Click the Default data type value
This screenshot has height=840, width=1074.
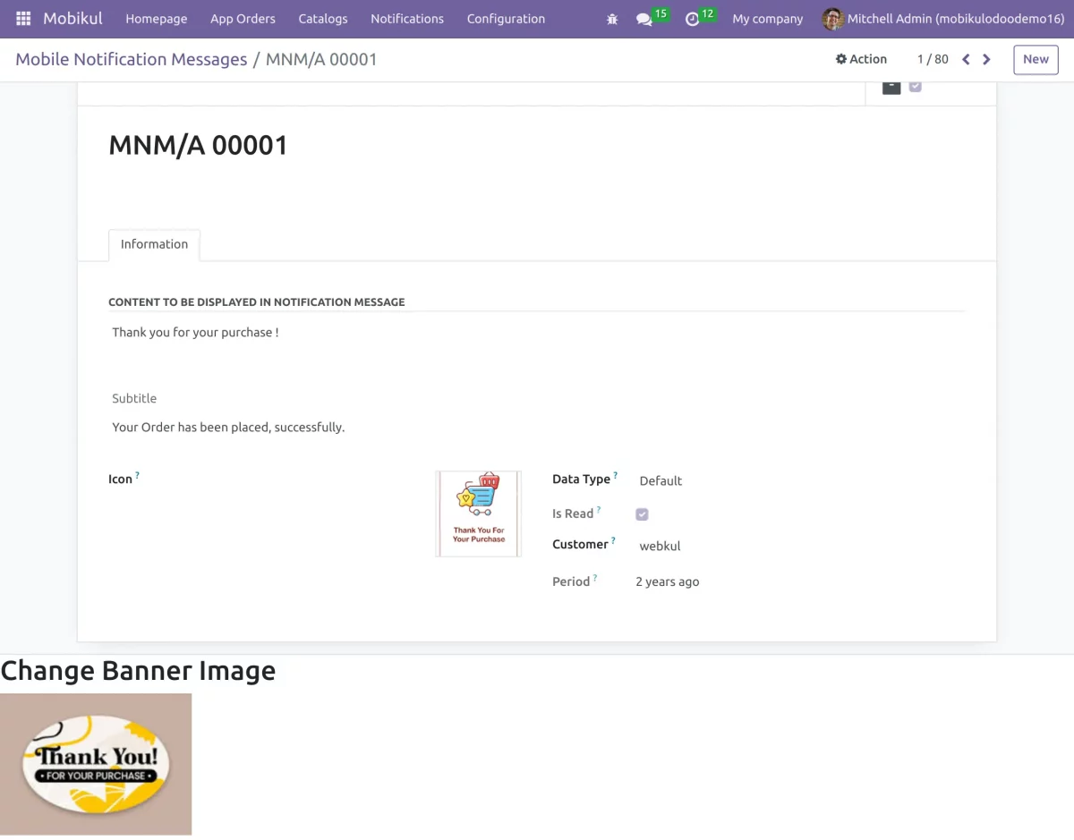[x=661, y=480]
